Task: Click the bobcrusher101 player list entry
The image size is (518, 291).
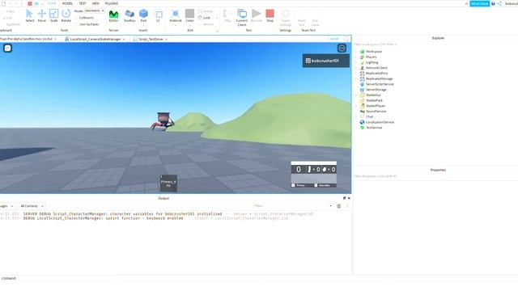Action: (x=325, y=61)
